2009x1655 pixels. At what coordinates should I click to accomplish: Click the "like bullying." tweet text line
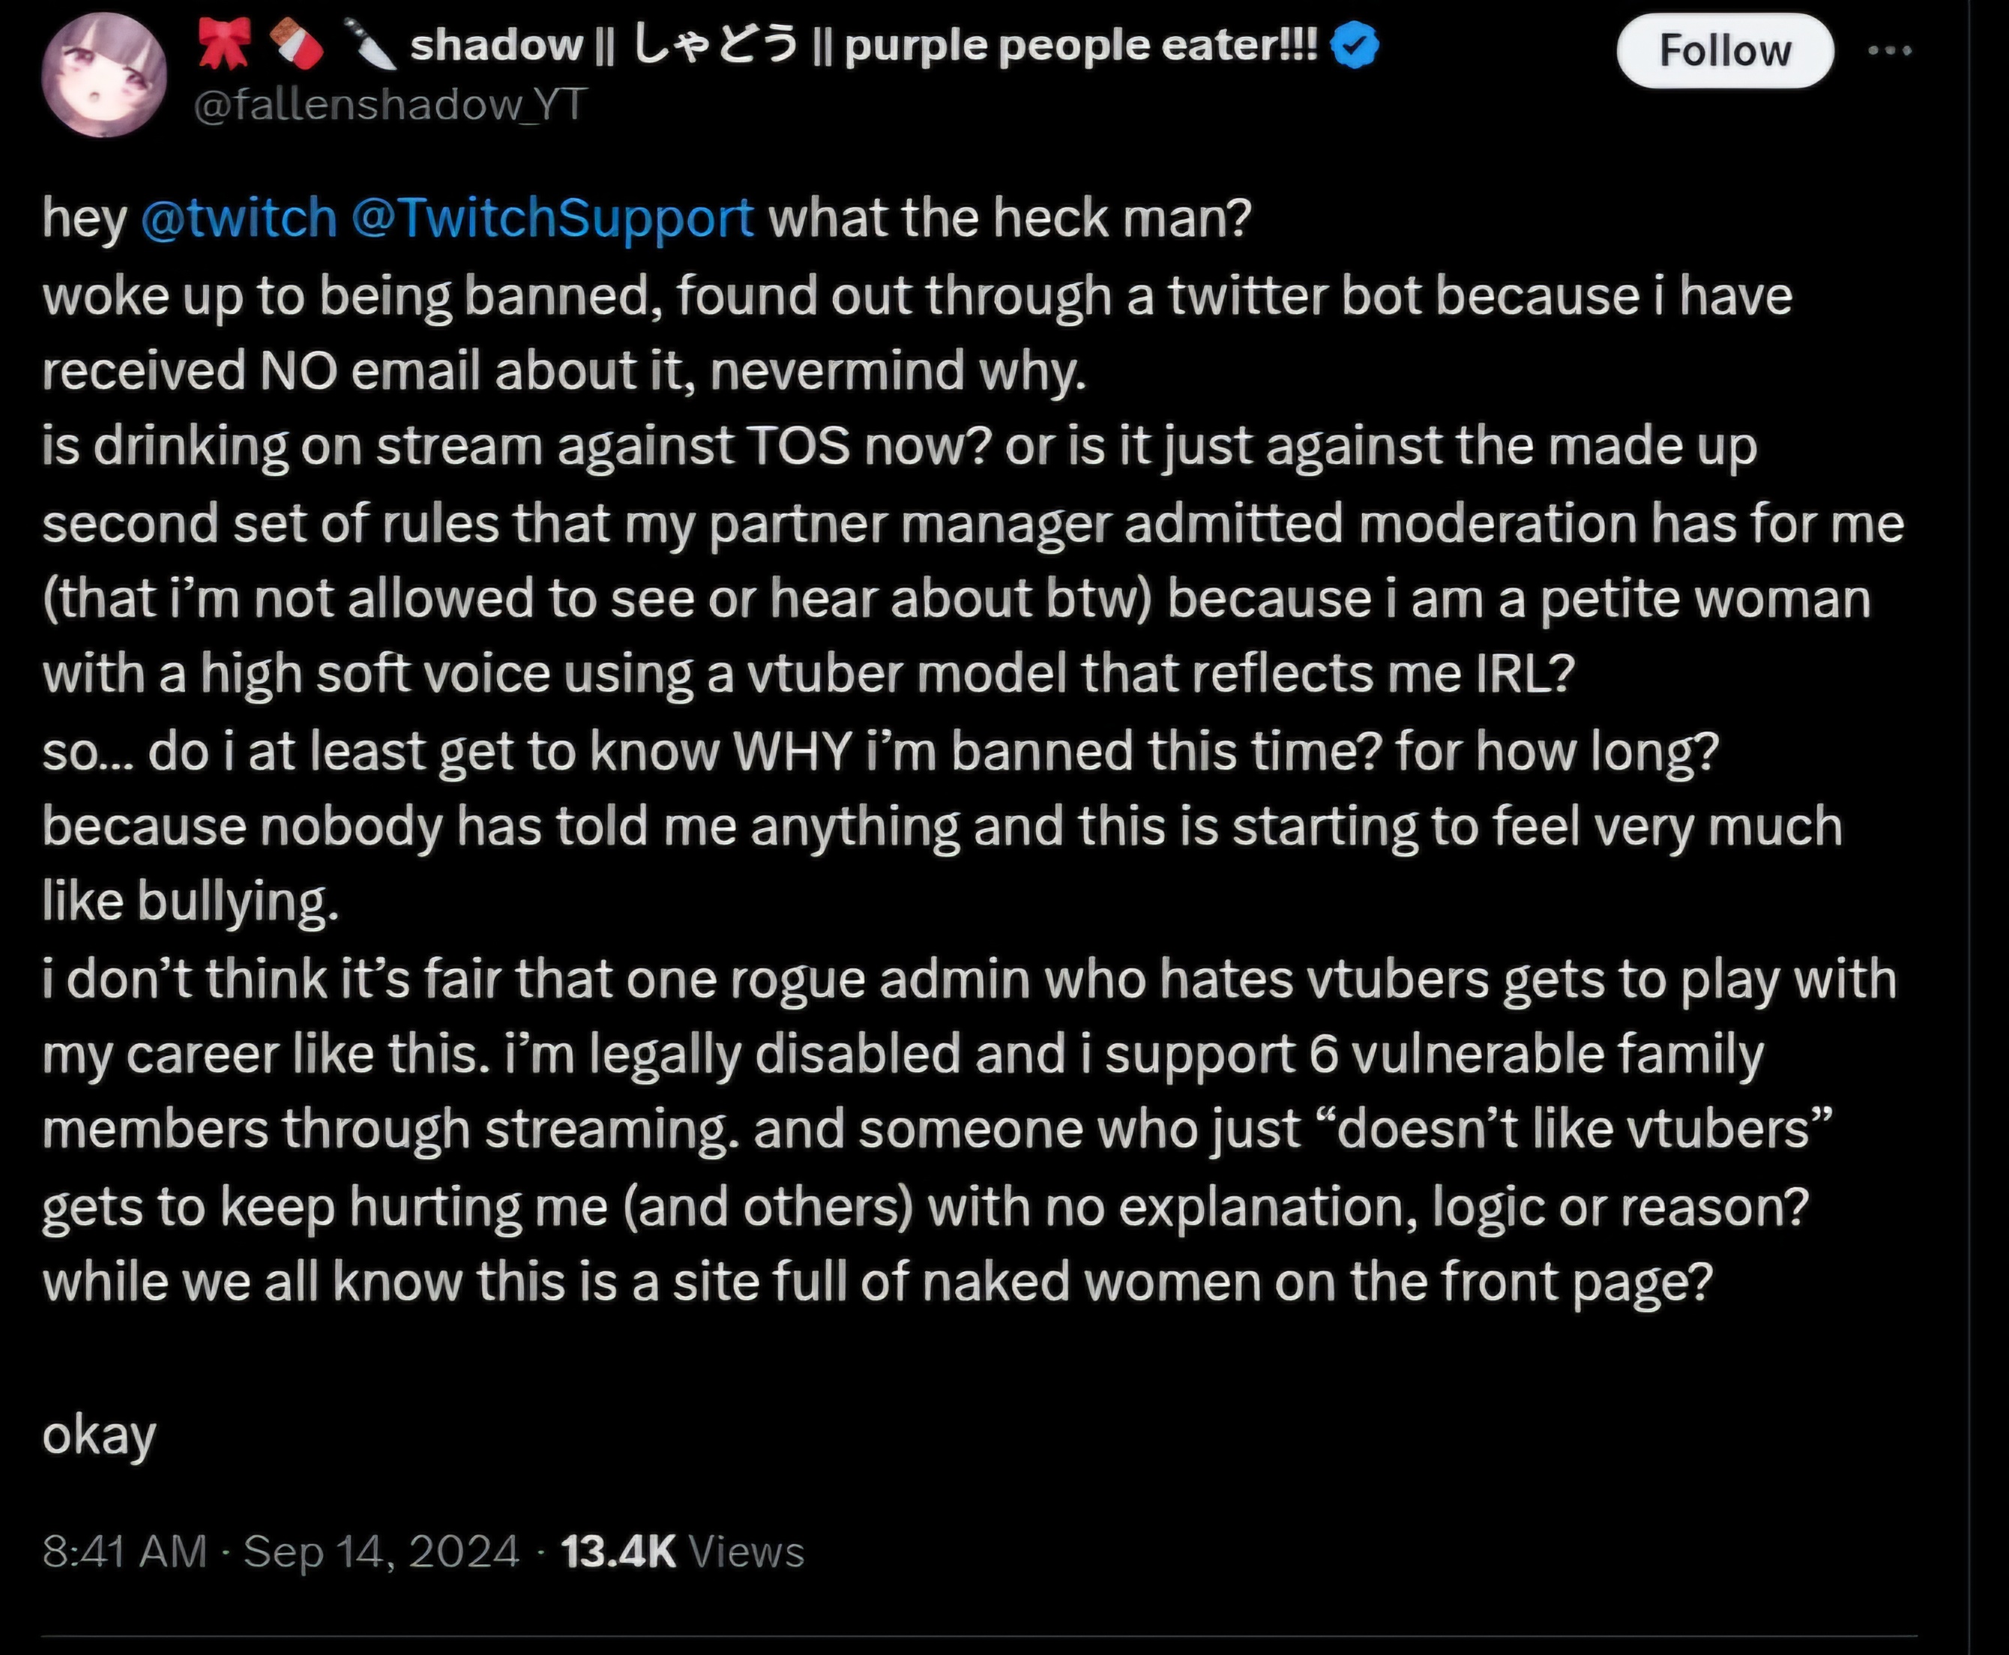click(190, 901)
